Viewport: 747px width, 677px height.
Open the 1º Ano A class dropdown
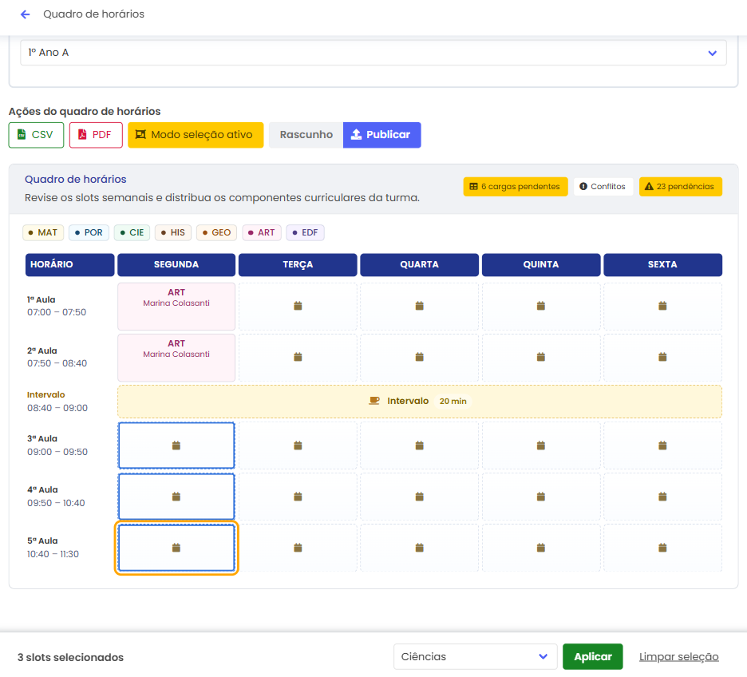[373, 53]
